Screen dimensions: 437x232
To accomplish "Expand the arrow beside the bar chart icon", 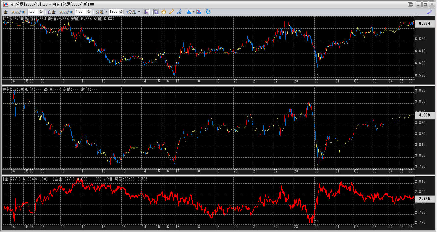I will pyautogui.click(x=194, y=12).
